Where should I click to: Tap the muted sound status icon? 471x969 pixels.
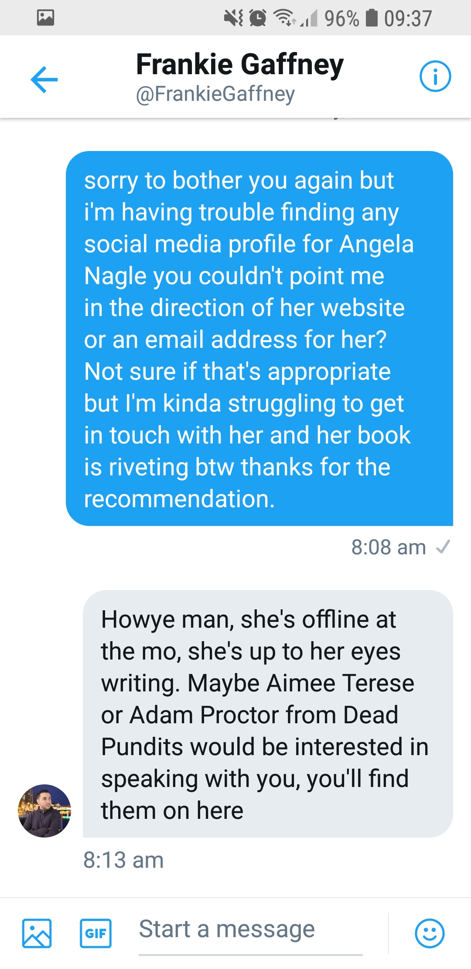(x=234, y=18)
